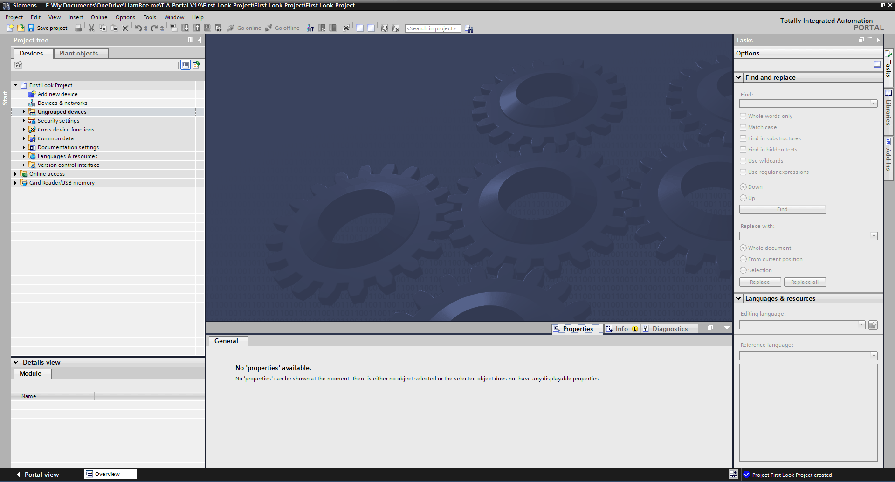Click the Undo arrow icon
Viewport: 895px width, 482px height.
pyautogui.click(x=138, y=28)
